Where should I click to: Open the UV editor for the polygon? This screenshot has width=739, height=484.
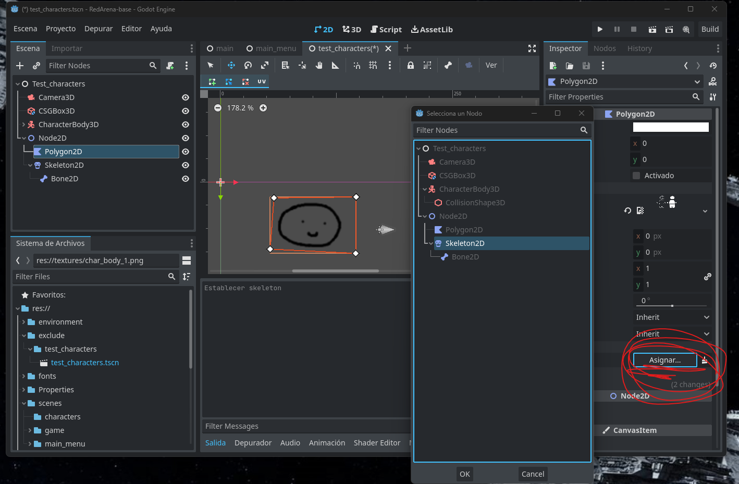pyautogui.click(x=262, y=81)
